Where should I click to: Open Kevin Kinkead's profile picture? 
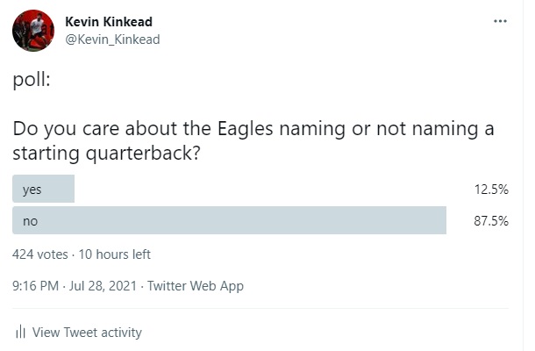tap(33, 31)
